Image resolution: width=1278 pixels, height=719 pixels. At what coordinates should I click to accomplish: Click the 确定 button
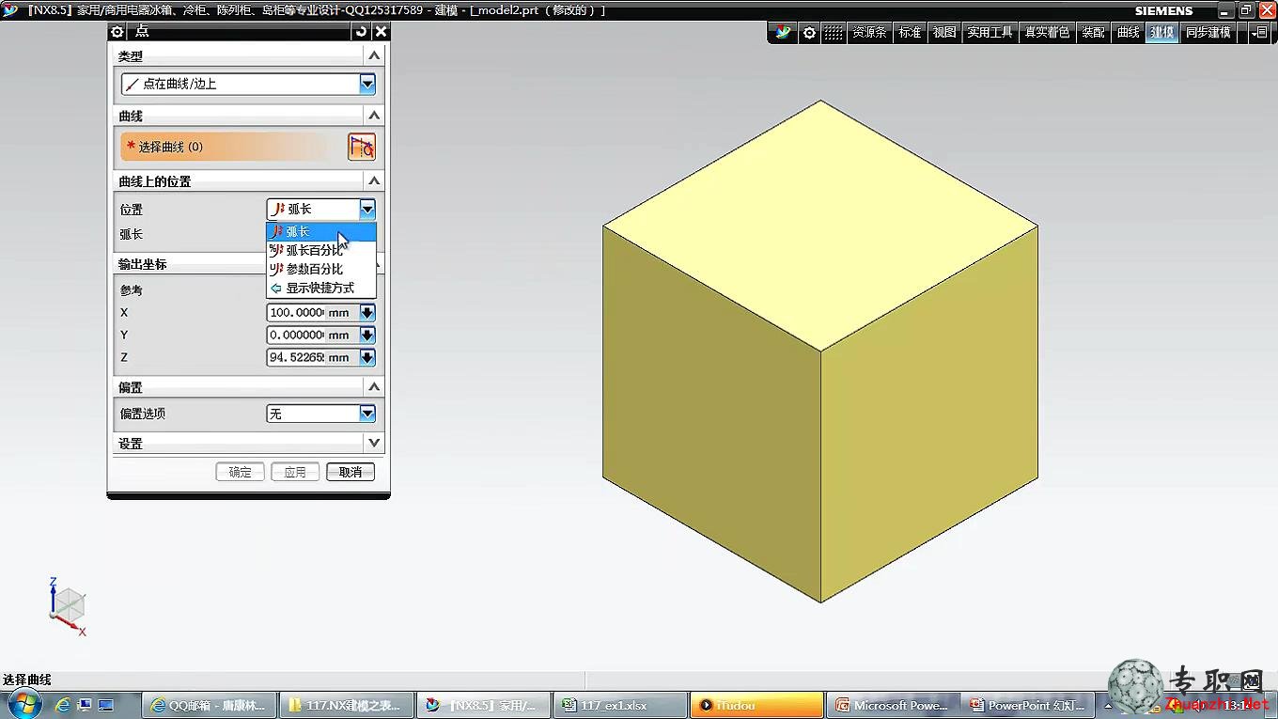(x=240, y=472)
